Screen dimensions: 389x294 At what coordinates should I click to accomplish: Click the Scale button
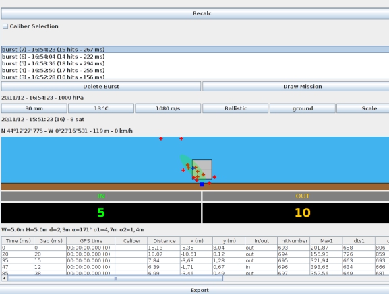pyautogui.click(x=363, y=108)
